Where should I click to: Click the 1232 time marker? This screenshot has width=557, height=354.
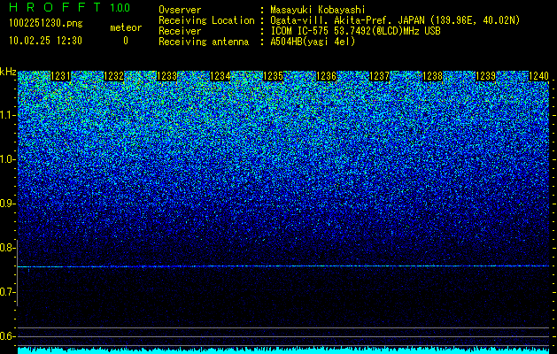click(x=113, y=76)
